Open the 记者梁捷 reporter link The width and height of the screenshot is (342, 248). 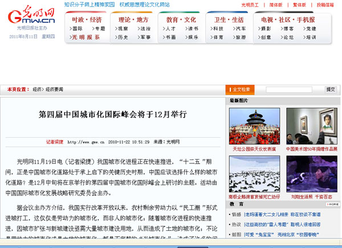(55, 141)
